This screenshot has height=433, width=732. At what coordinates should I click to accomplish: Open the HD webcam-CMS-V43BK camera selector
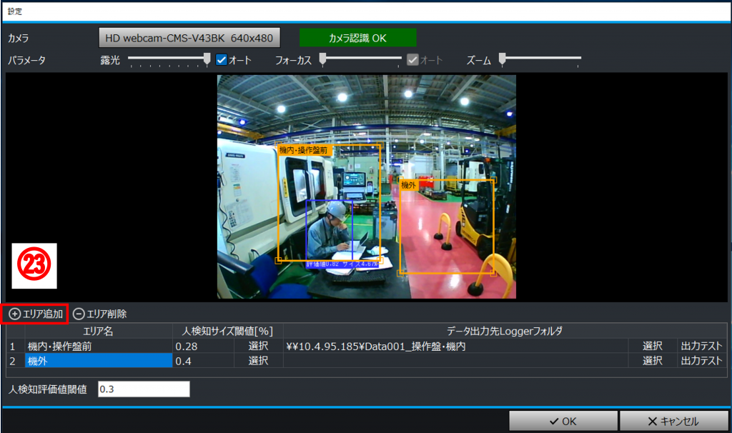coord(189,38)
